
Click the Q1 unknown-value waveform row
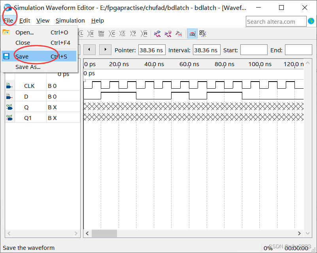pos(193,117)
